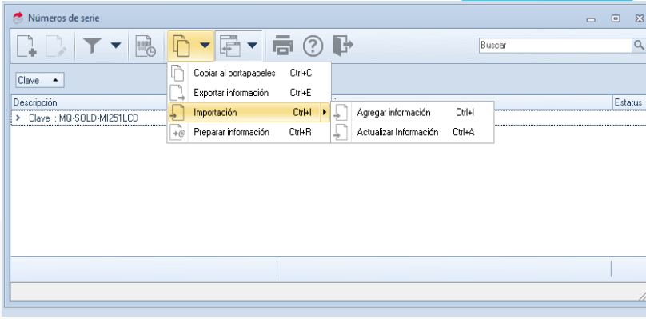Expand the Clave : MQ-SOLD-MI251LCD row
Image resolution: width=646 pixels, height=319 pixels.
[x=18, y=118]
